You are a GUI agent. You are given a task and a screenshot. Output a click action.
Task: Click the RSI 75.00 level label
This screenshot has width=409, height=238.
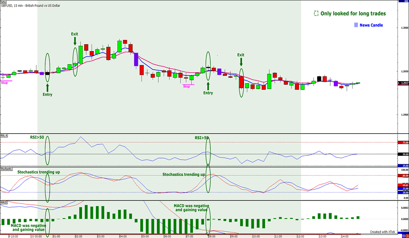[x=403, y=143]
